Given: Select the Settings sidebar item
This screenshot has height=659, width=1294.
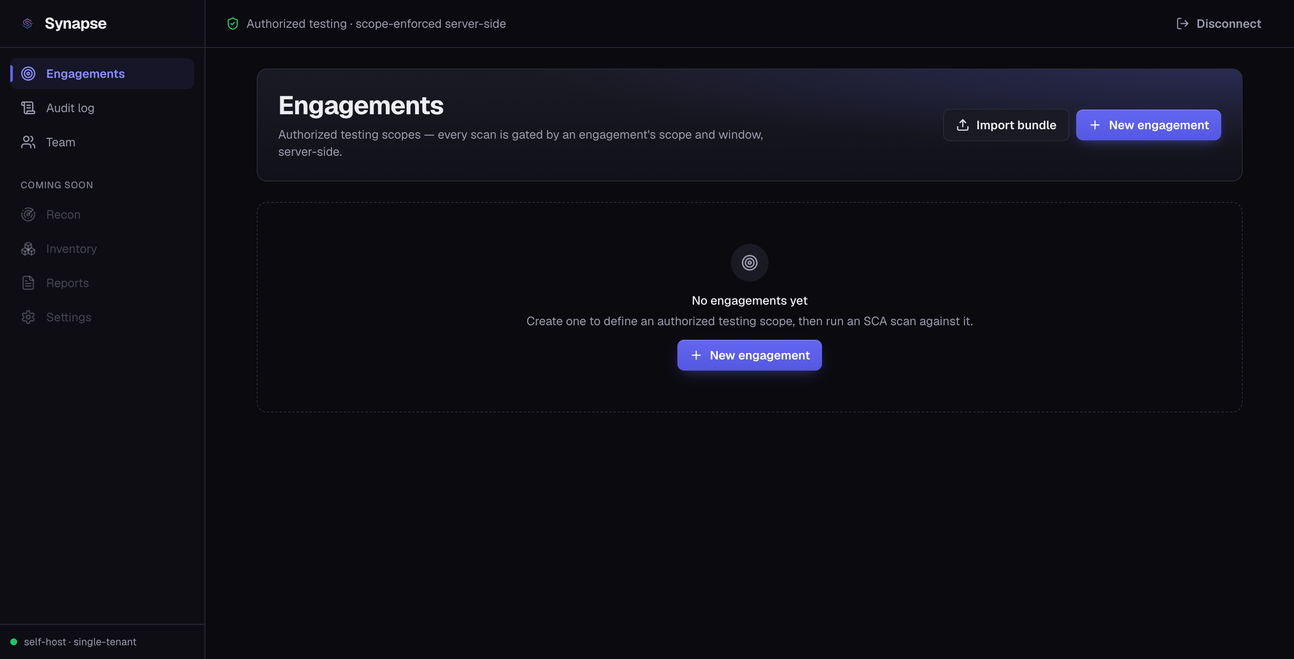Looking at the screenshot, I should [102, 317].
